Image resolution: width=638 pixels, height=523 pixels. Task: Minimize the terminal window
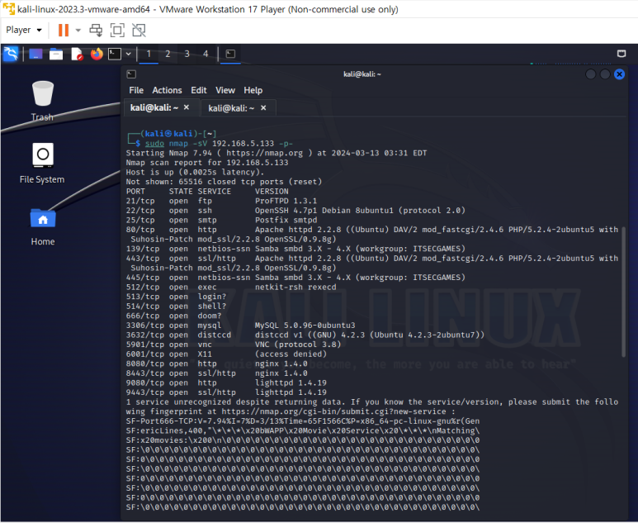(590, 74)
